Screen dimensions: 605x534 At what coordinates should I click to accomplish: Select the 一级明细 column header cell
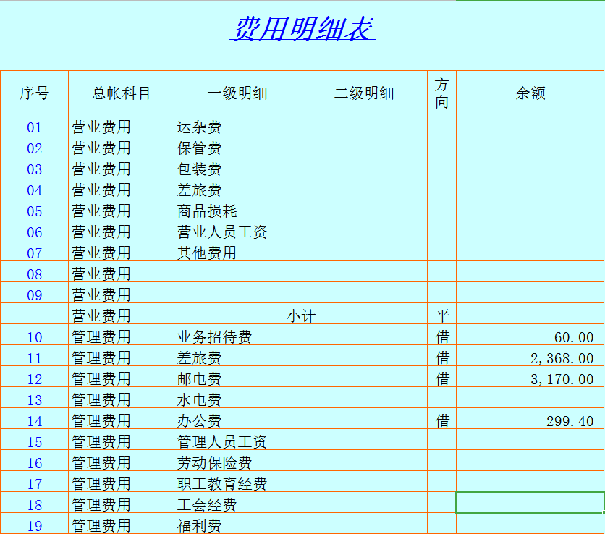236,92
